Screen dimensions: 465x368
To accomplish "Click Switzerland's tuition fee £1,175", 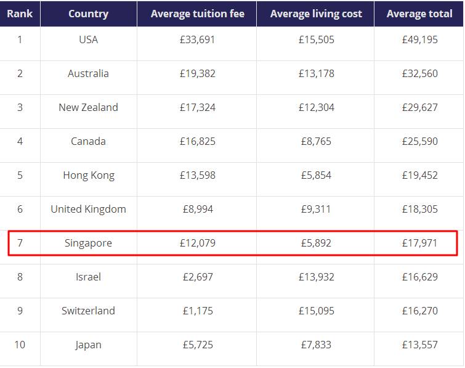I will tap(198, 311).
